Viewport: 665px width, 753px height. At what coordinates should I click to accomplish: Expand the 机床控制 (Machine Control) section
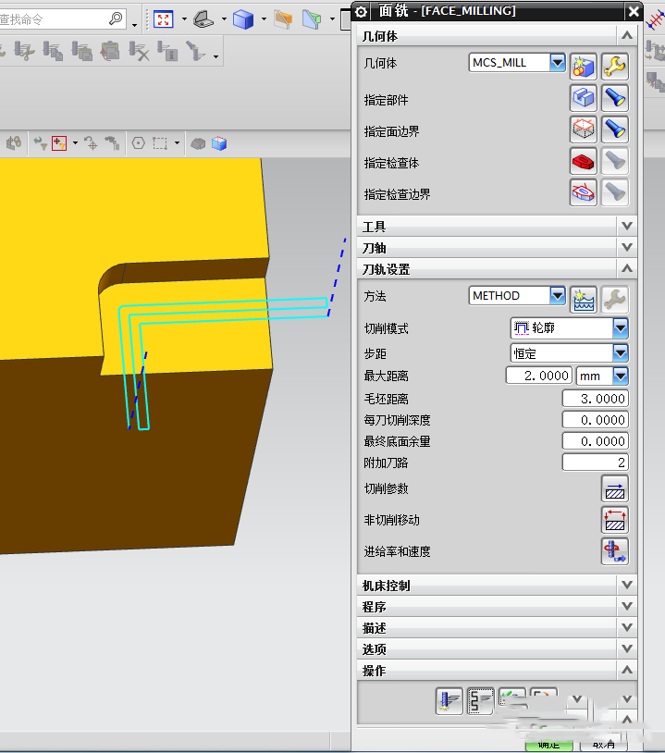(628, 586)
